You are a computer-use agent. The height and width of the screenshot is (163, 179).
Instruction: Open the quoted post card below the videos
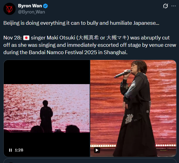(90, 161)
